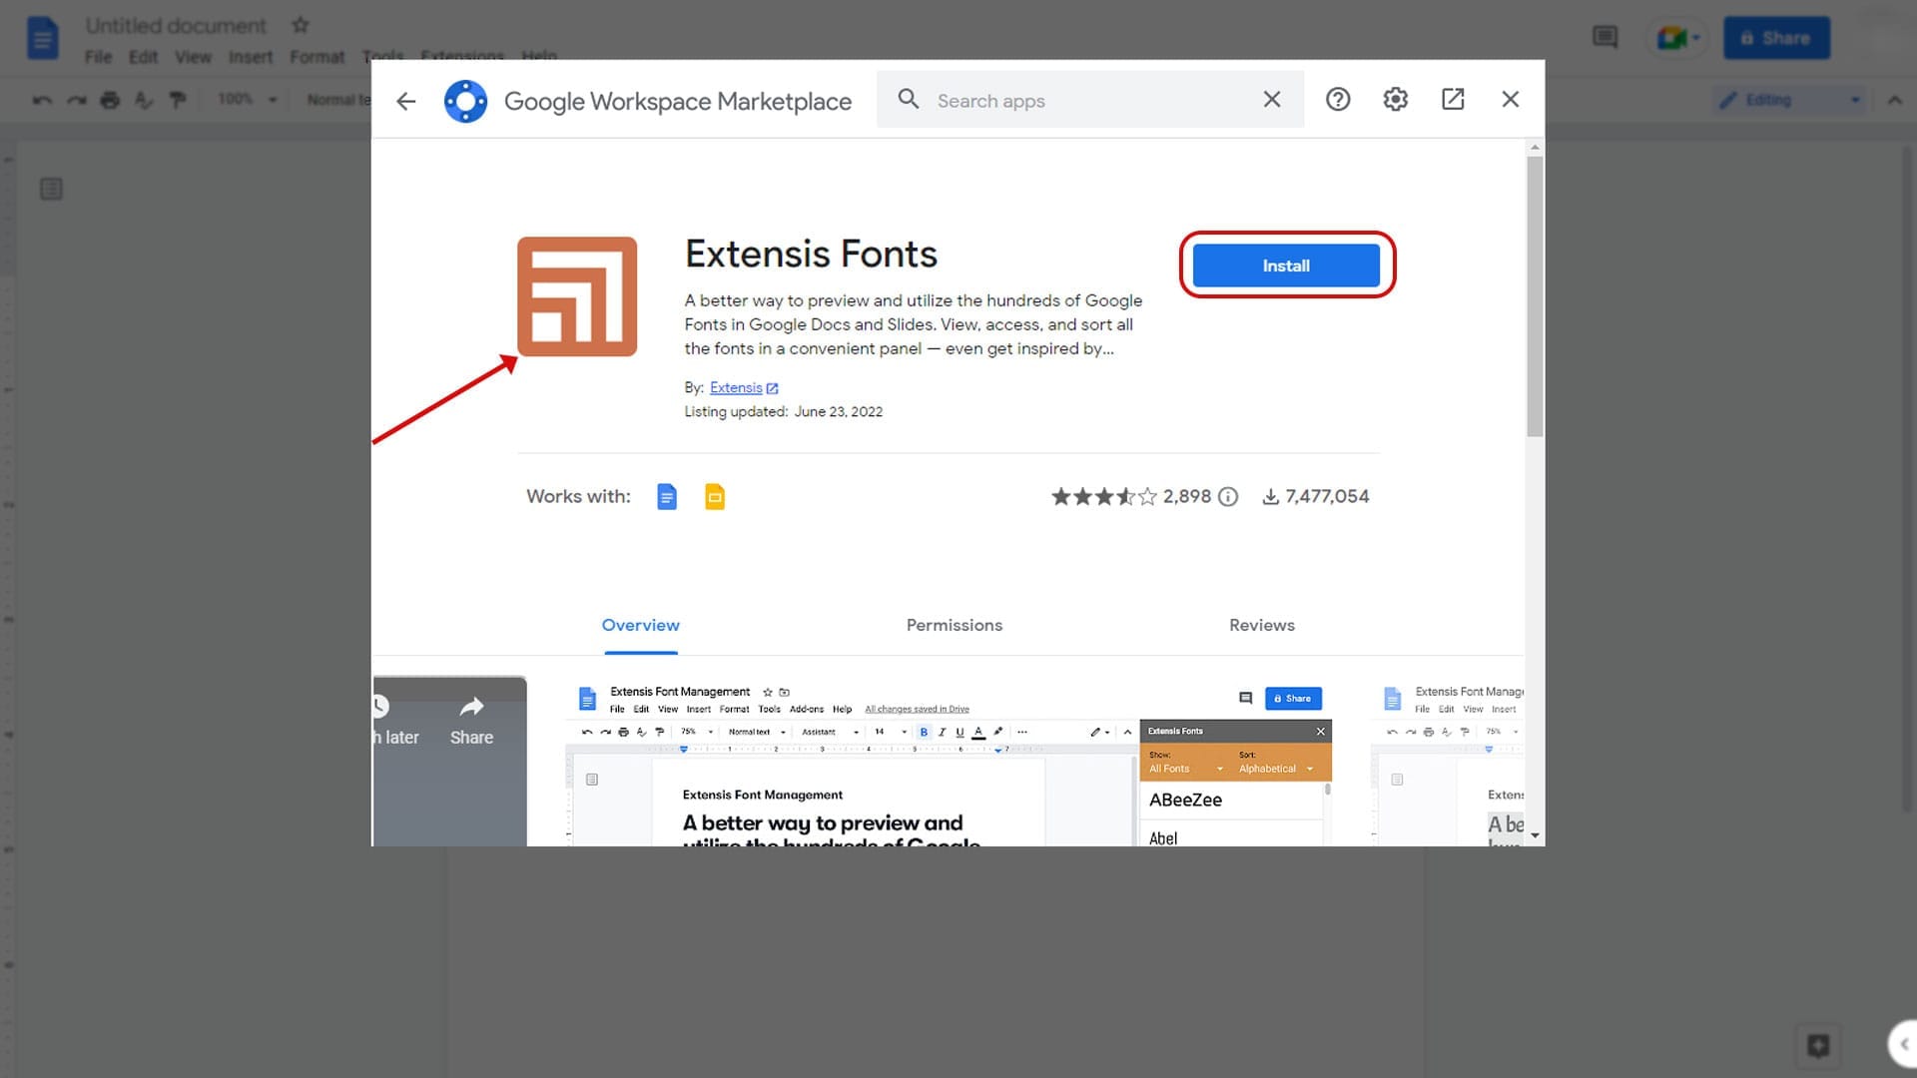This screenshot has width=1917, height=1078.
Task: Open the Editing mode dropdown
Action: [x=1788, y=100]
